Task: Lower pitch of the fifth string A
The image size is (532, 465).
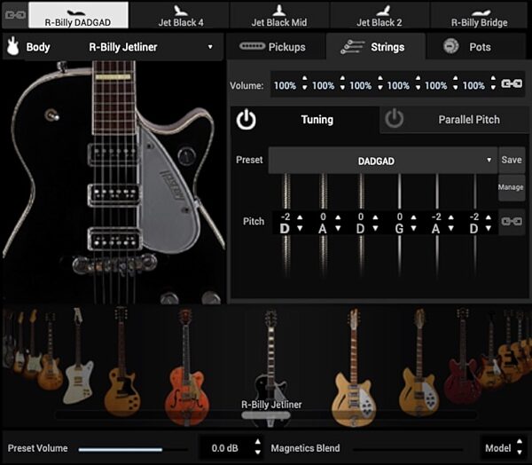Action: click(451, 228)
